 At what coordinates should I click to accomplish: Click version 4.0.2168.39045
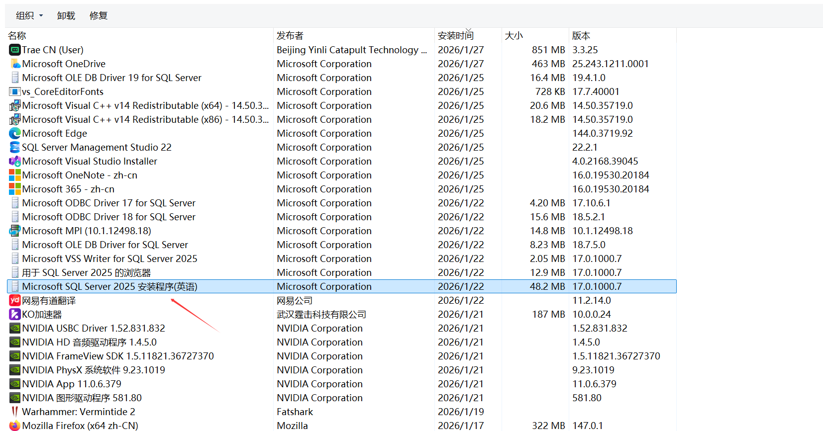605,161
